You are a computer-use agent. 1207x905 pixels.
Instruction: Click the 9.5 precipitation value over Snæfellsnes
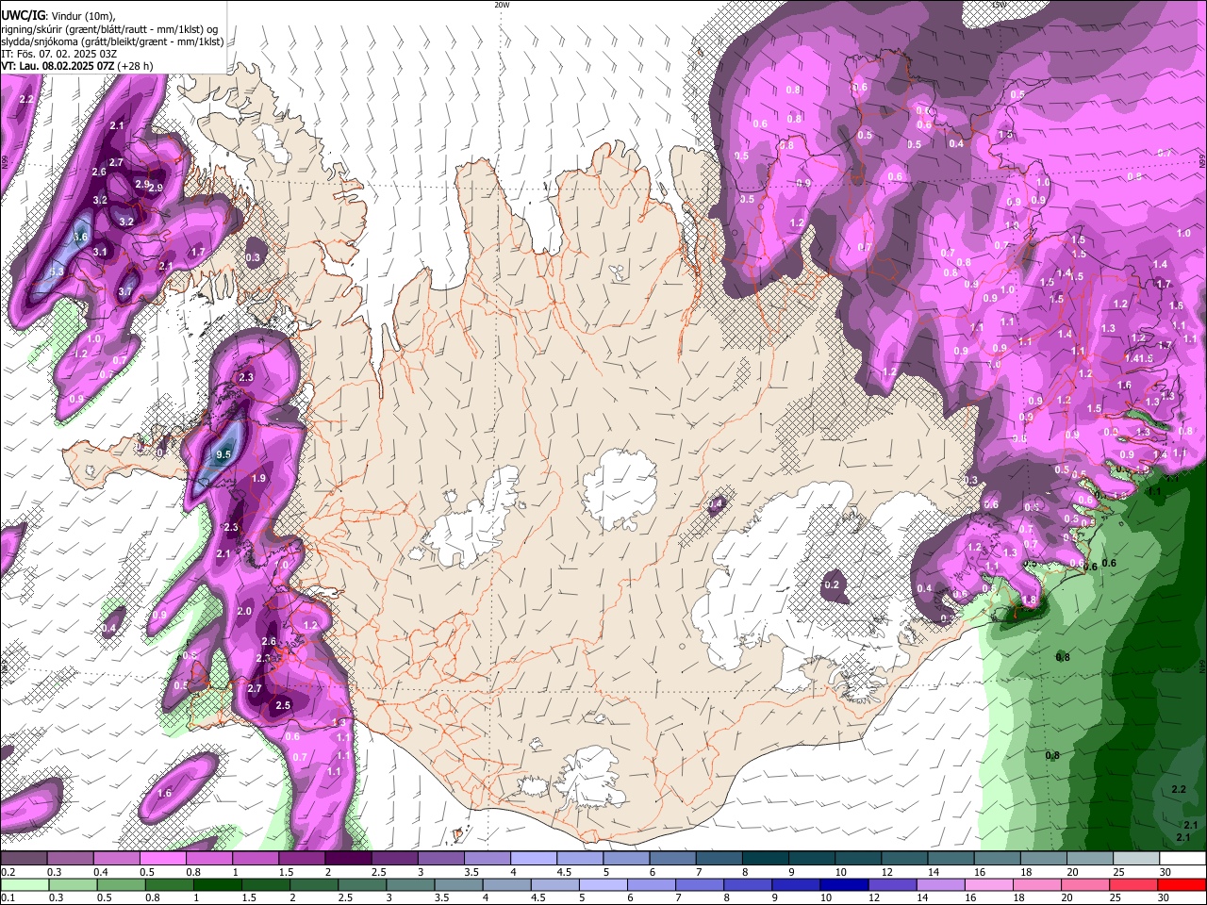pyautogui.click(x=223, y=455)
